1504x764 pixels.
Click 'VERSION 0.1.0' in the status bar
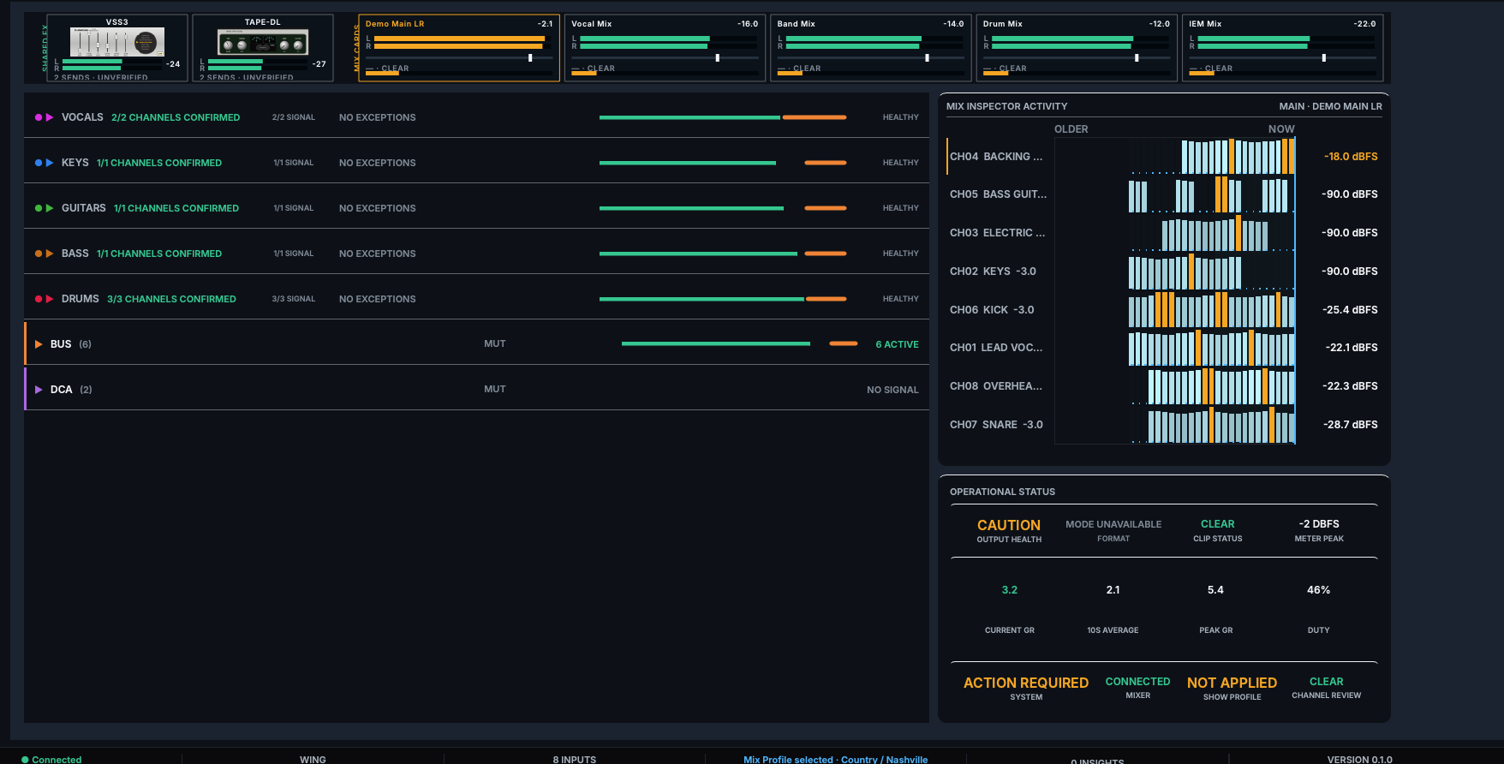click(x=1359, y=759)
